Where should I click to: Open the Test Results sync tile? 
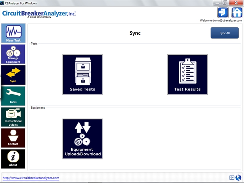[188, 75]
